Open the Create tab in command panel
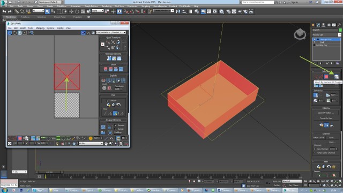Screen dimensions: 343x193 [313, 25]
